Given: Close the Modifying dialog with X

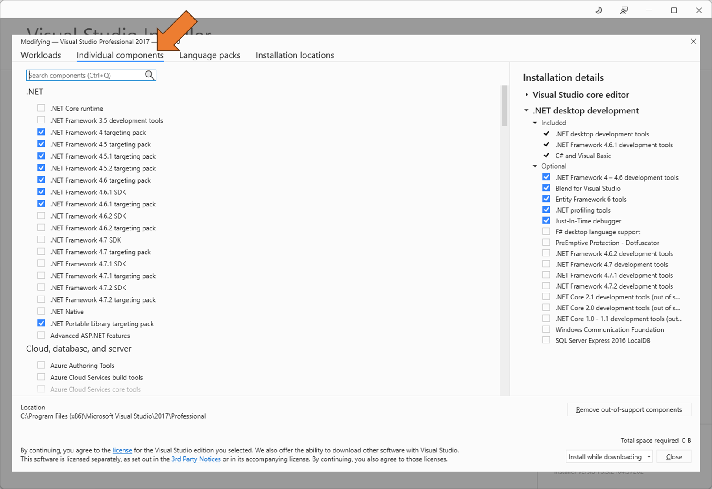Looking at the screenshot, I should (x=693, y=41).
